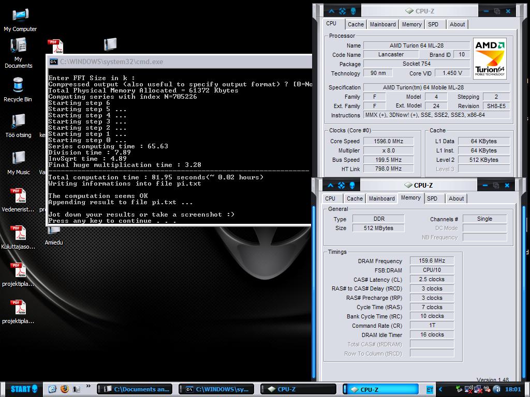Select the Kuluttajaso... PDF file icon
The width and height of the screenshot is (530, 397).
pos(18,237)
